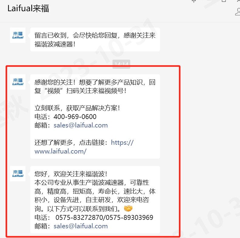Image resolution: width=240 pixels, height=238 pixels.
Task: Click the handshake emoji in the last message
Action: pos(128,209)
